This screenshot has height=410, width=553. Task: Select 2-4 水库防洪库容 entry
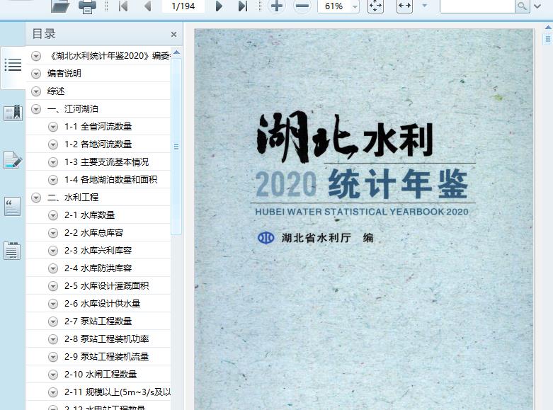(98, 268)
